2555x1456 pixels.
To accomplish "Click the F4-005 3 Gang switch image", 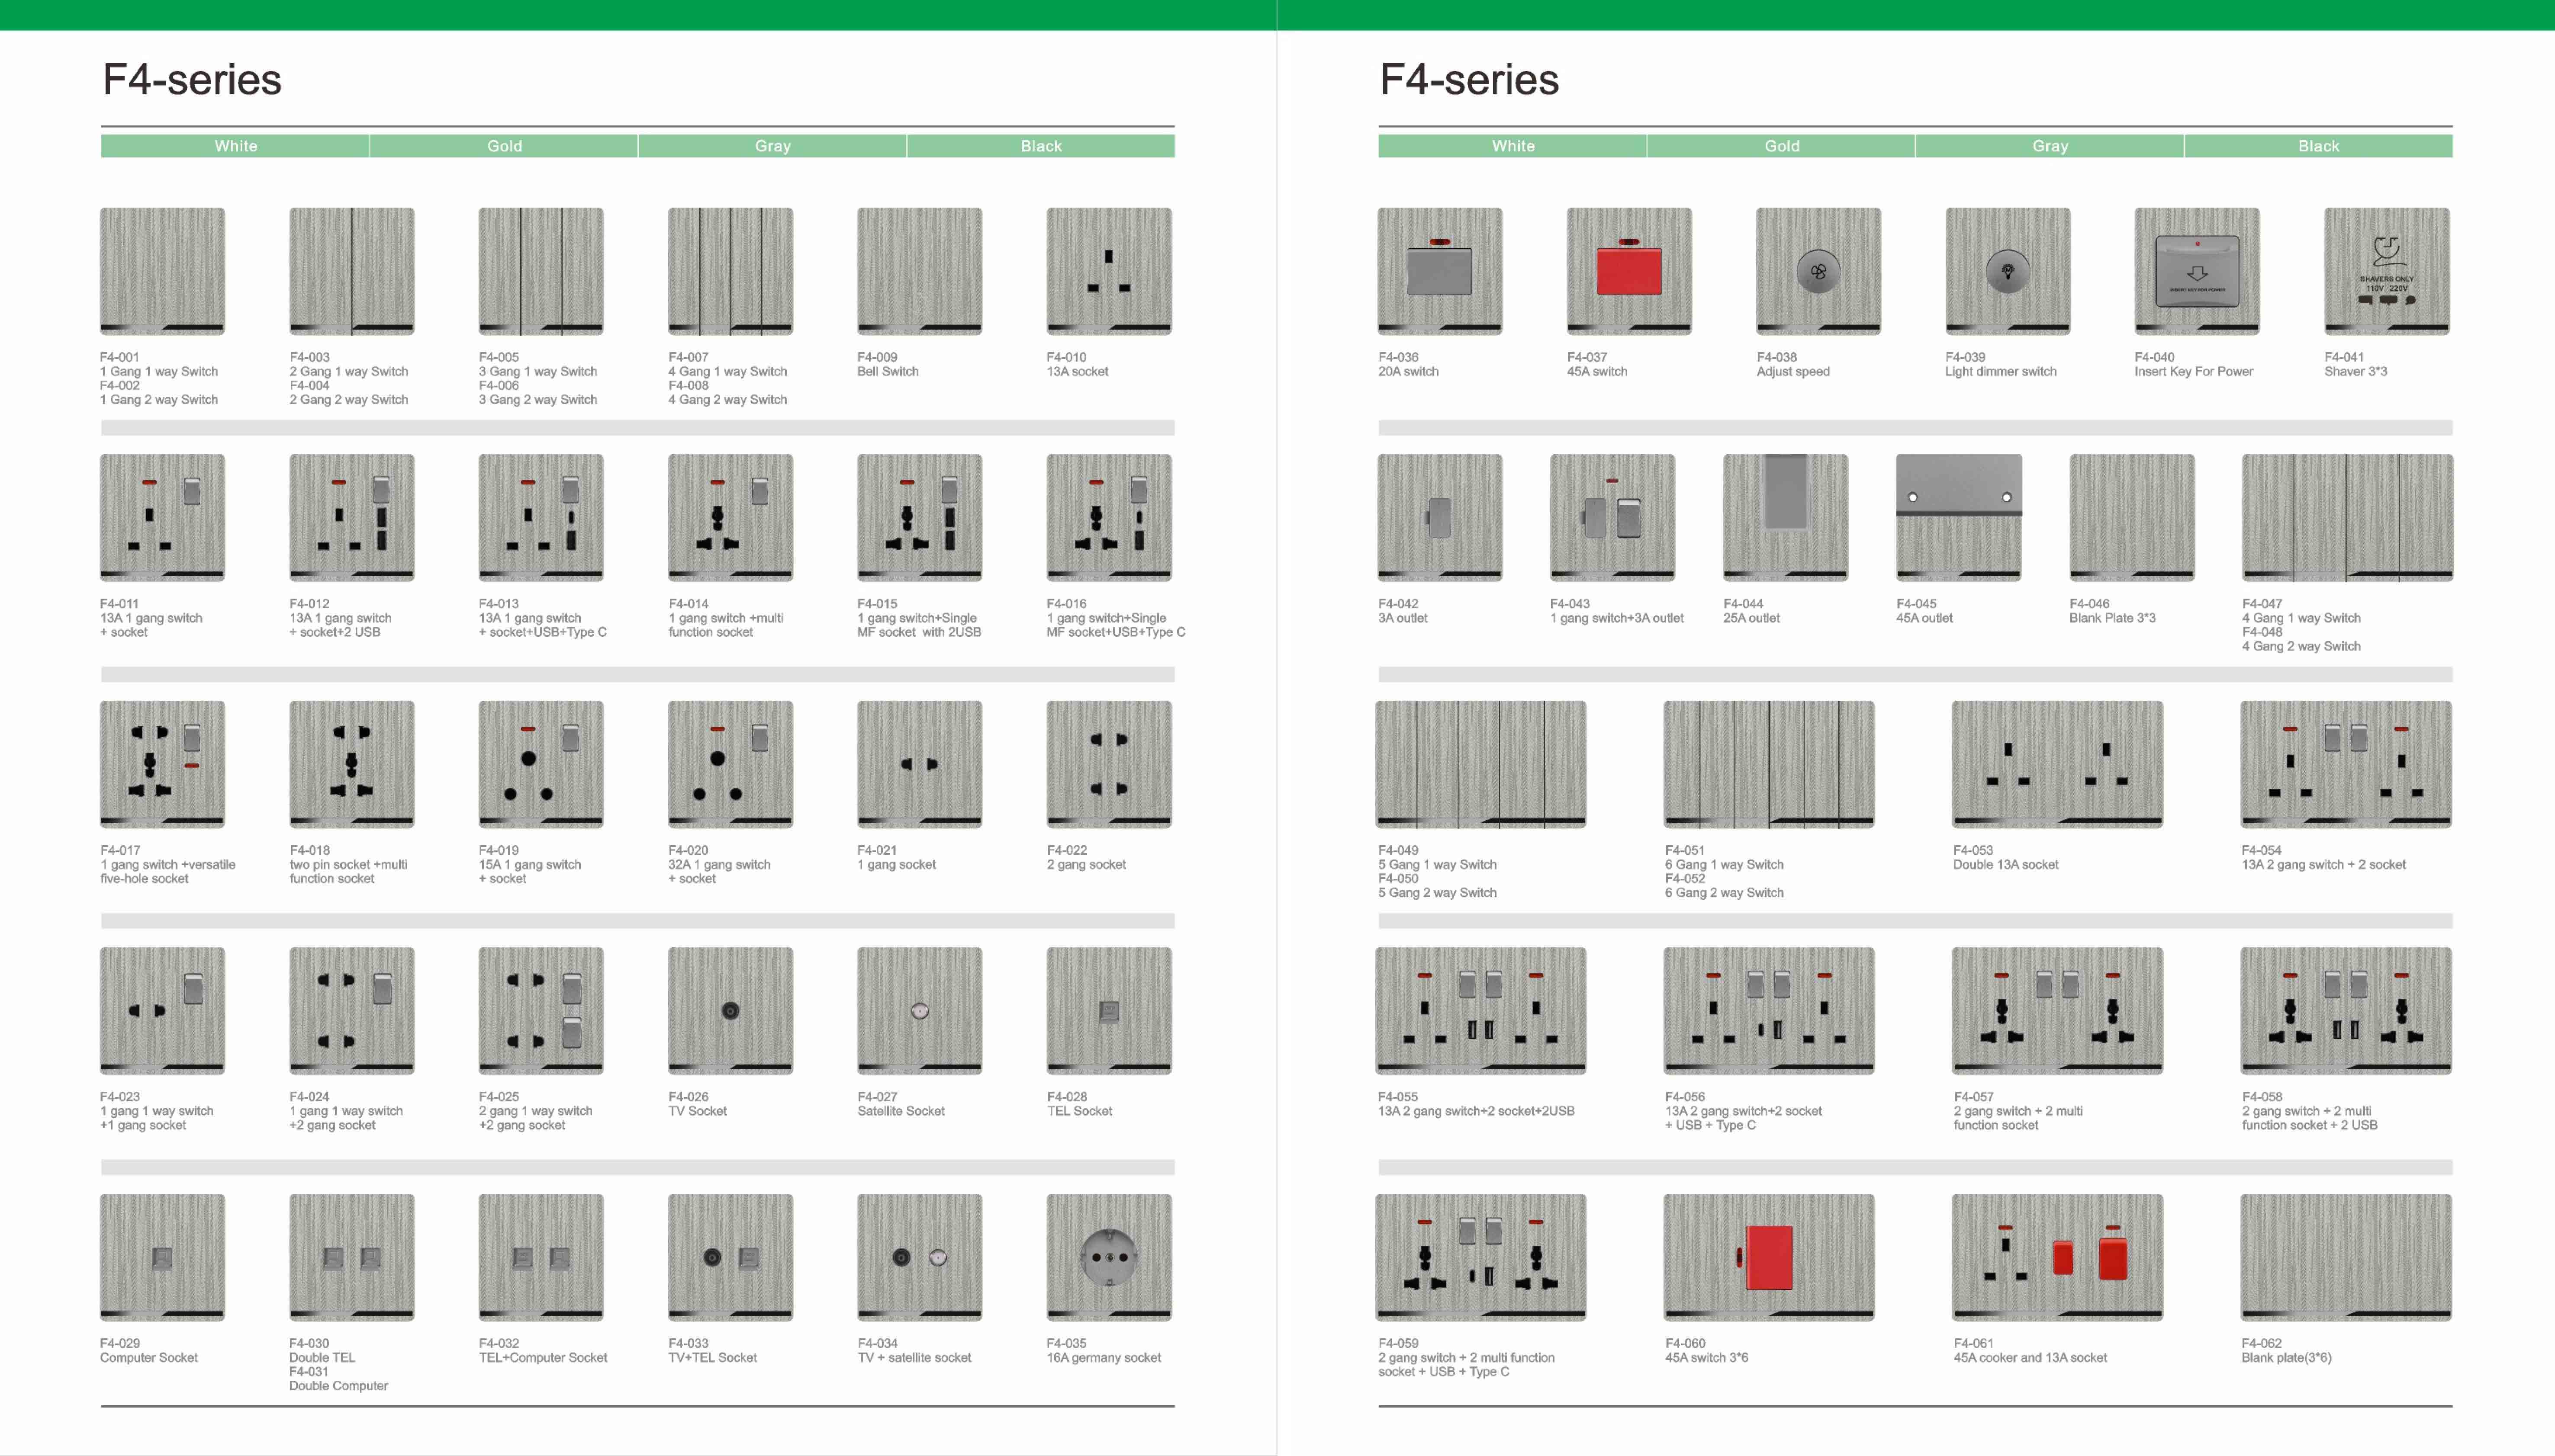I will (x=541, y=271).
